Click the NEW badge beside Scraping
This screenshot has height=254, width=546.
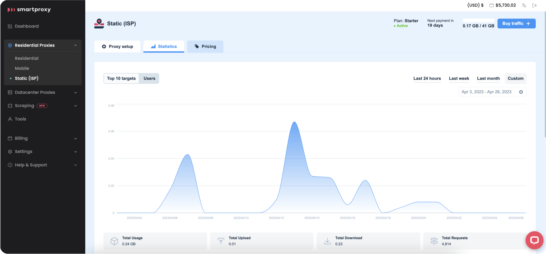42,106
